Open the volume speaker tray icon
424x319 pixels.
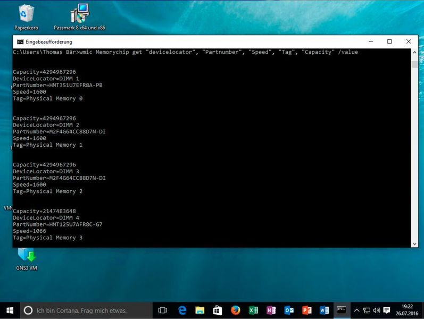377,310
